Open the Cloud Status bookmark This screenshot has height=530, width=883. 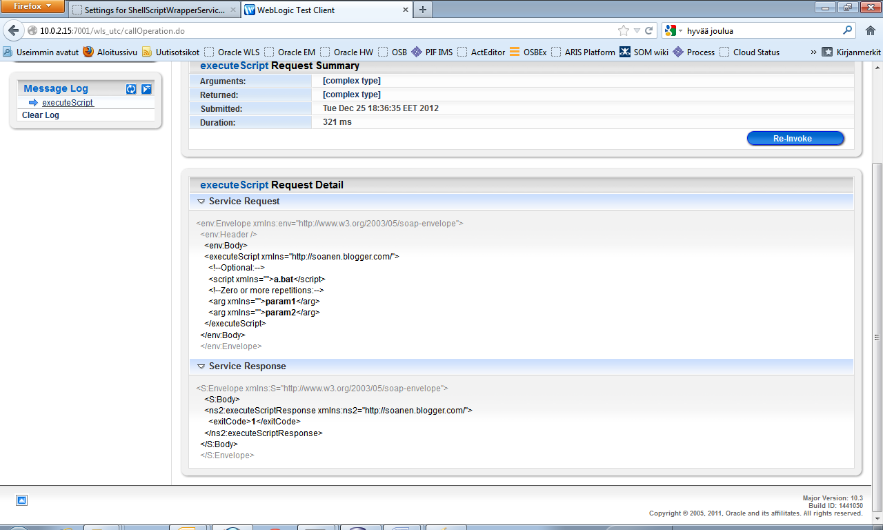coord(749,52)
